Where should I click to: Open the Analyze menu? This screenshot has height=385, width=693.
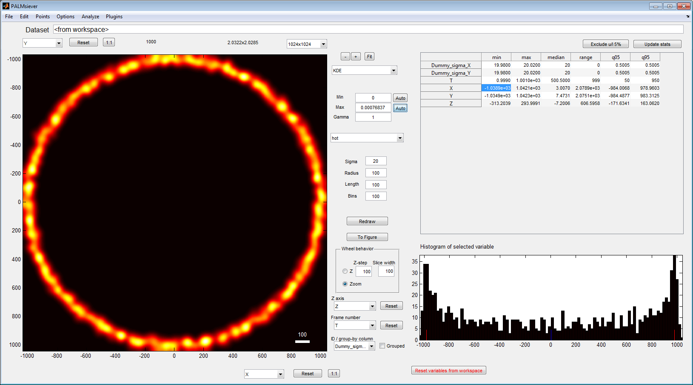90,17
